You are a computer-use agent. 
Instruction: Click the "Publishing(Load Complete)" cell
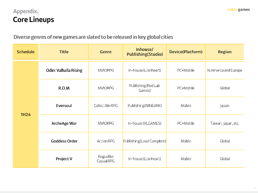click(x=144, y=141)
